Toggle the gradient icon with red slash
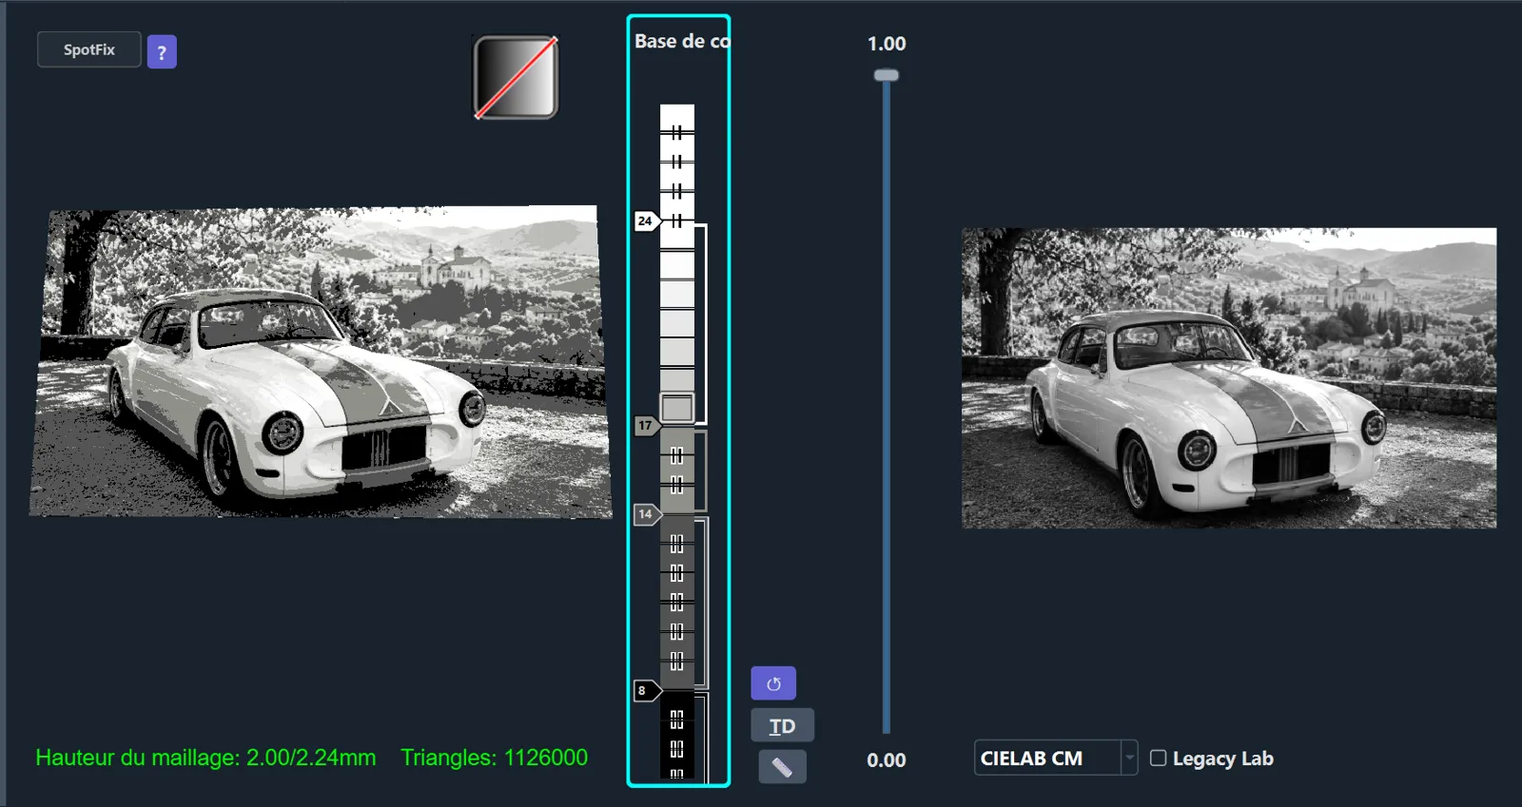 click(x=516, y=77)
